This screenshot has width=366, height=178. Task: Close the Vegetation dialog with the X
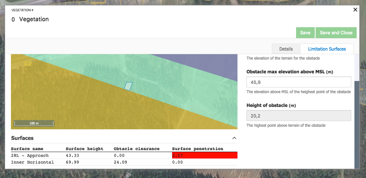pos(355,10)
